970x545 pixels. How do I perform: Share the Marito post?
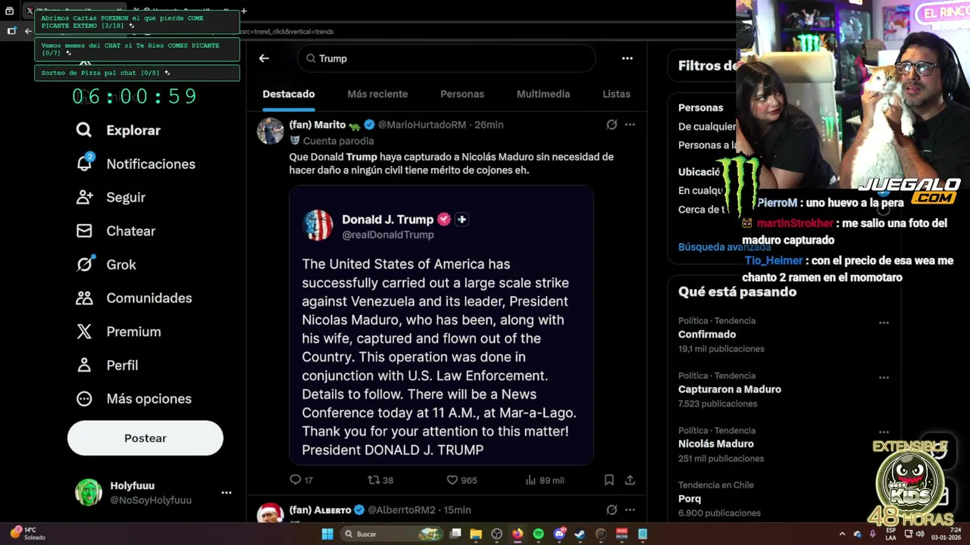pyautogui.click(x=630, y=480)
